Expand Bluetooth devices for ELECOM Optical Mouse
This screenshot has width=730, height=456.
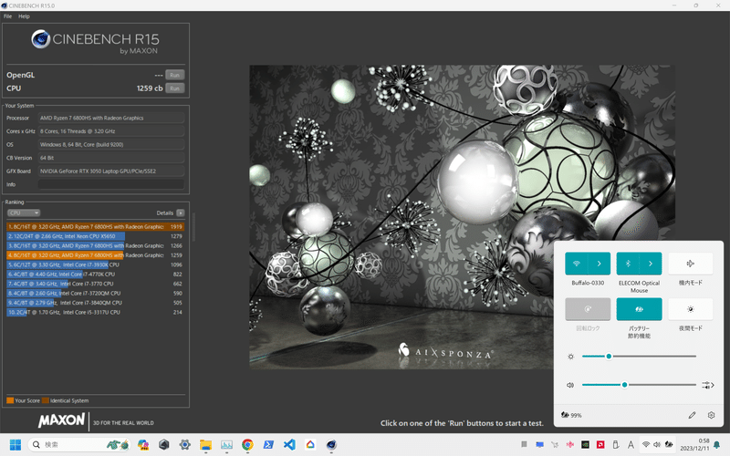[x=651, y=264]
